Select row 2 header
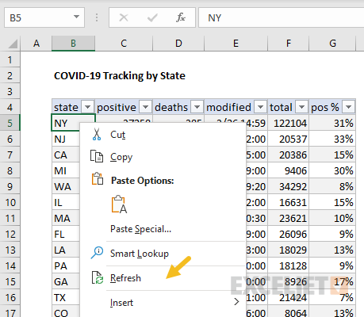The width and height of the screenshot is (364, 317). (x=10, y=75)
